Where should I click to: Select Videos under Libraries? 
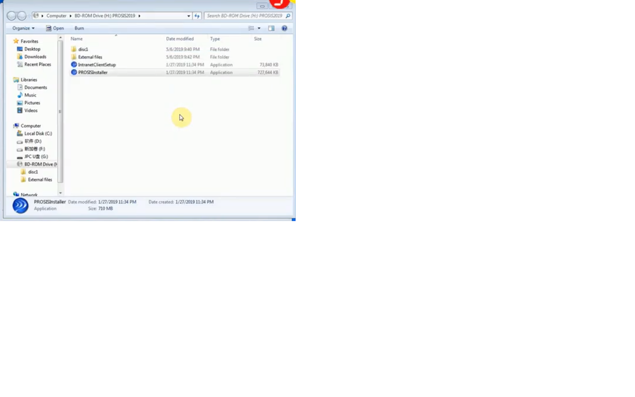(x=31, y=111)
